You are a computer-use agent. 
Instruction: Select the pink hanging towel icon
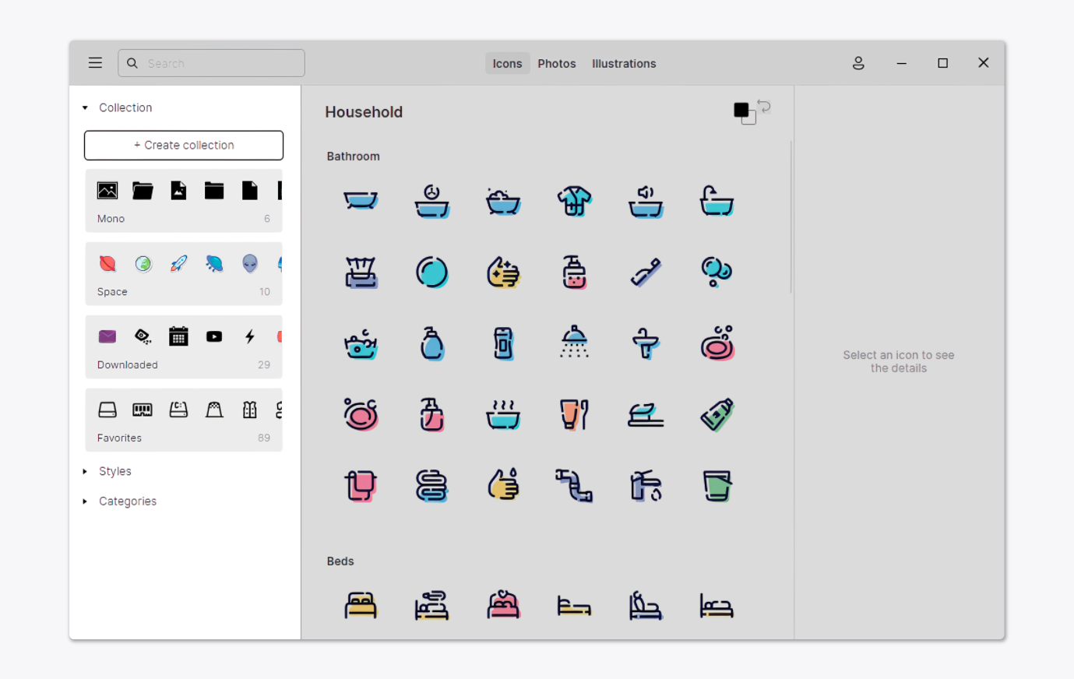[x=361, y=485]
